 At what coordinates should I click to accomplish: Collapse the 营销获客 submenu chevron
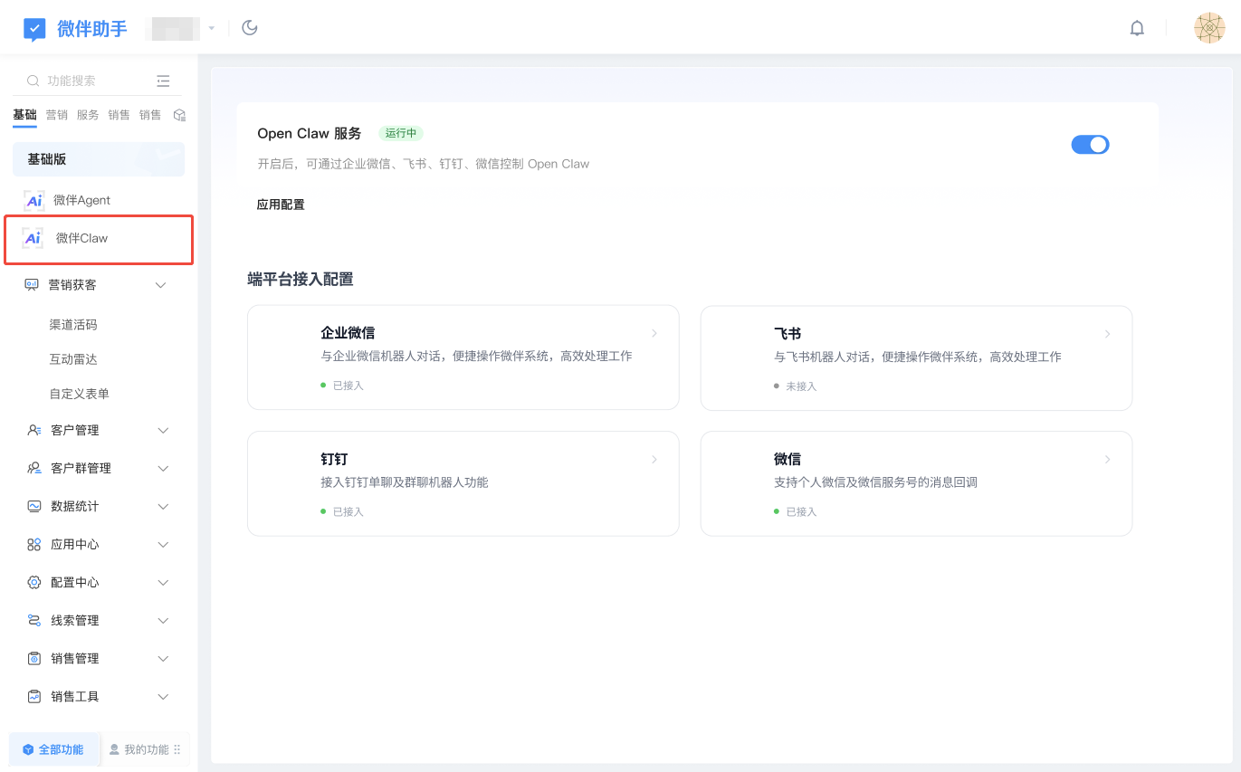point(161,285)
